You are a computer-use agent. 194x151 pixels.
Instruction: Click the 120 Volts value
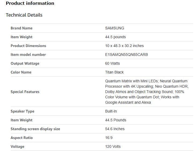click(113, 146)
